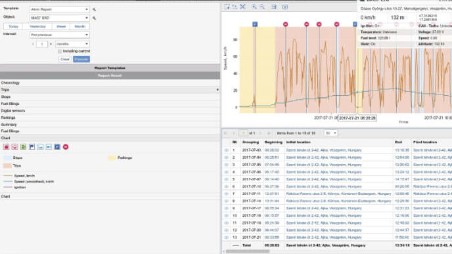
Task: Click the blue flag marker icon under Chart
Action: tap(32, 147)
